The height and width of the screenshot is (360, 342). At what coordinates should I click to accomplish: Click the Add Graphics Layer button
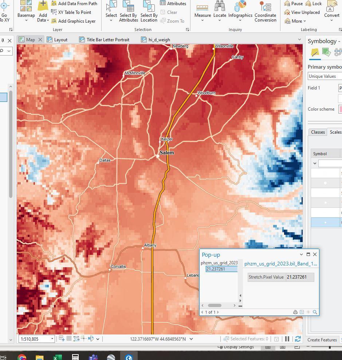coord(73,21)
